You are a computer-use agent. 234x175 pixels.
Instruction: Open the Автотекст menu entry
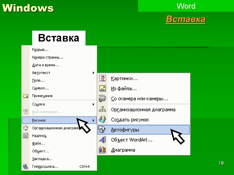[59, 73]
